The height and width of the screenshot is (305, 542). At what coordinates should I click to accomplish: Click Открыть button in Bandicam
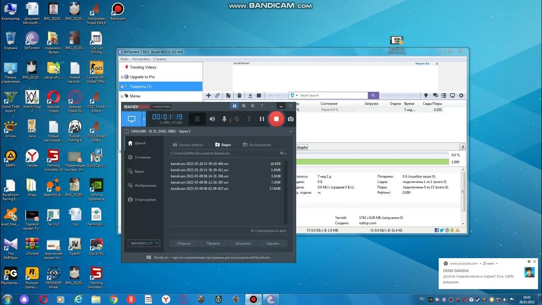click(184, 243)
